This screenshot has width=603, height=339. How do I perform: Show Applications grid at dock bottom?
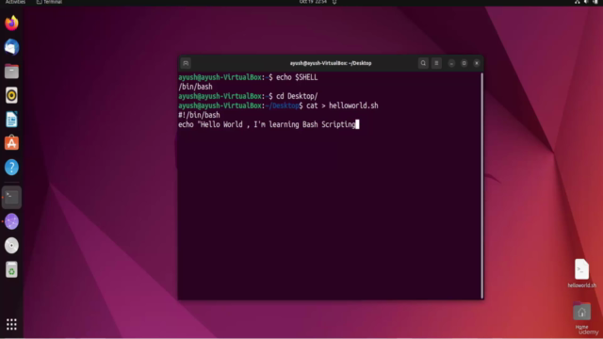tap(11, 324)
